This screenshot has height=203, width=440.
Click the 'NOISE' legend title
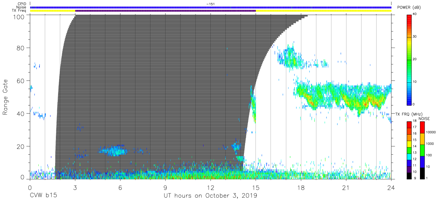click(x=424, y=119)
